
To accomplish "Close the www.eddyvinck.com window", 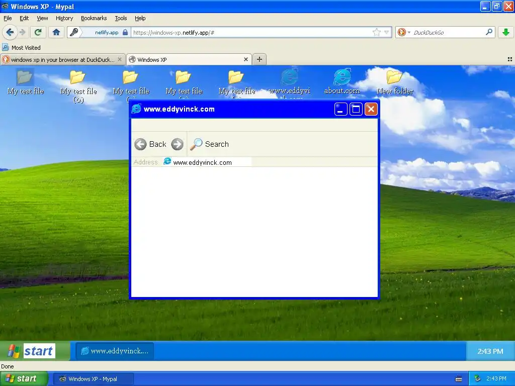I will pos(371,109).
